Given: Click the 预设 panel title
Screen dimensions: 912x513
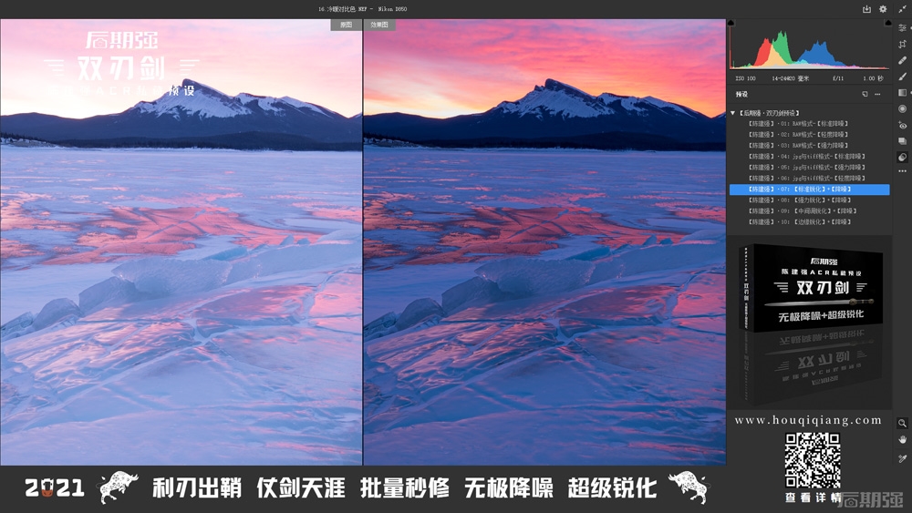Looking at the screenshot, I should 741,94.
